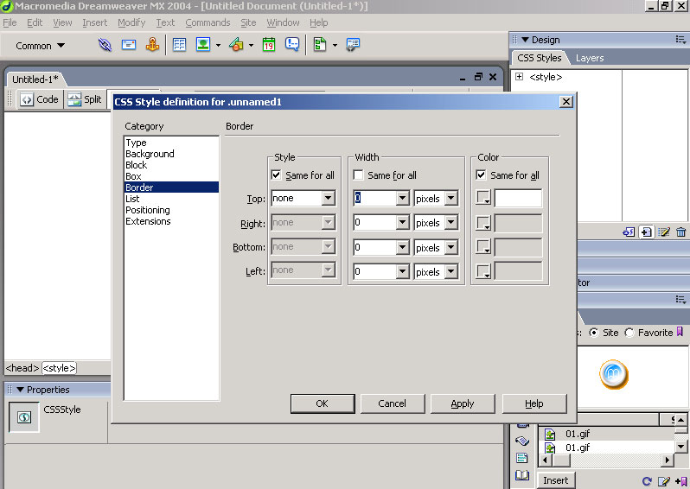Click the Comment speech bubble icon
This screenshot has width=690, height=489.
pos(292,46)
